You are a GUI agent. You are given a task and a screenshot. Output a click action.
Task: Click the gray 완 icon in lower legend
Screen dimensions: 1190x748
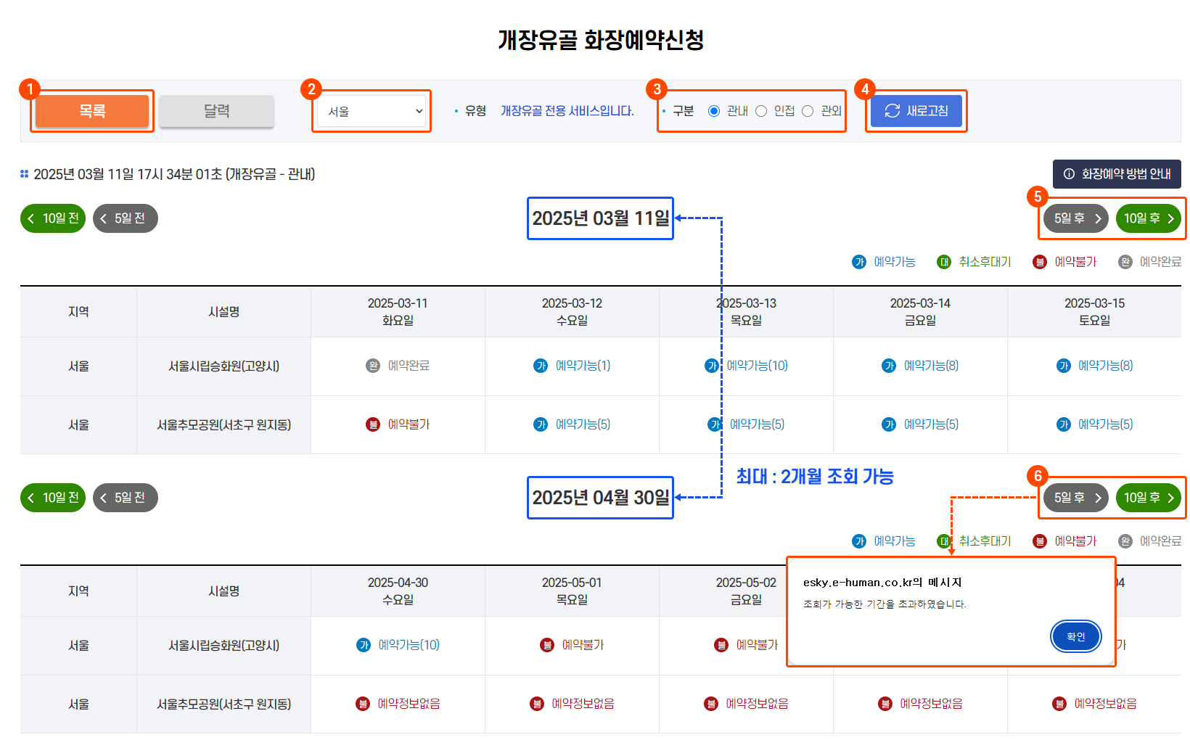pos(1125,541)
